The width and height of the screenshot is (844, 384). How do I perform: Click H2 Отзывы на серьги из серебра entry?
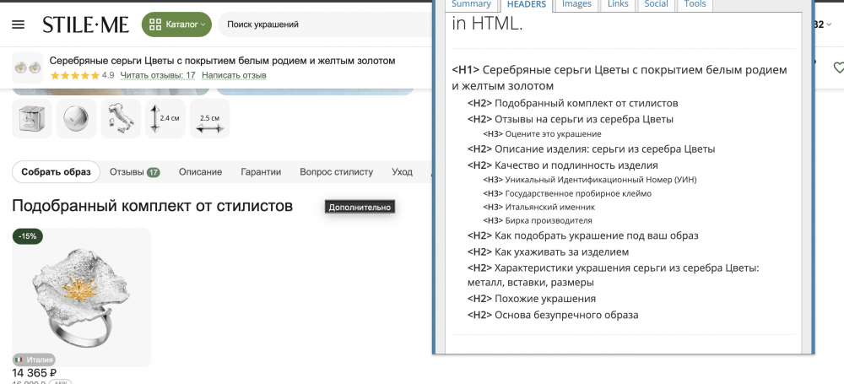[x=571, y=119]
